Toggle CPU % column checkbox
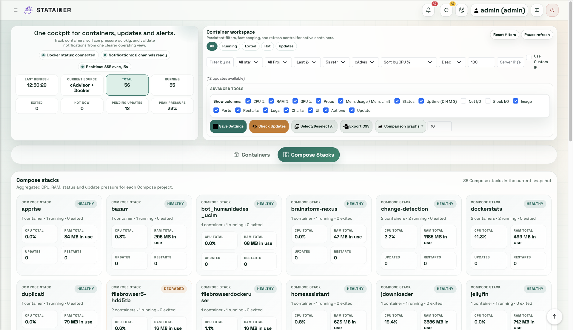 coord(248,101)
